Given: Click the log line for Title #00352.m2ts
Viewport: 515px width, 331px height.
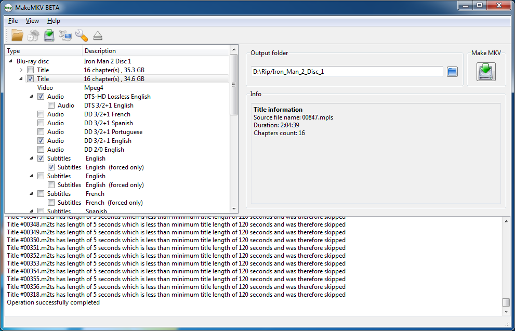Looking at the screenshot, I should click(x=176, y=256).
